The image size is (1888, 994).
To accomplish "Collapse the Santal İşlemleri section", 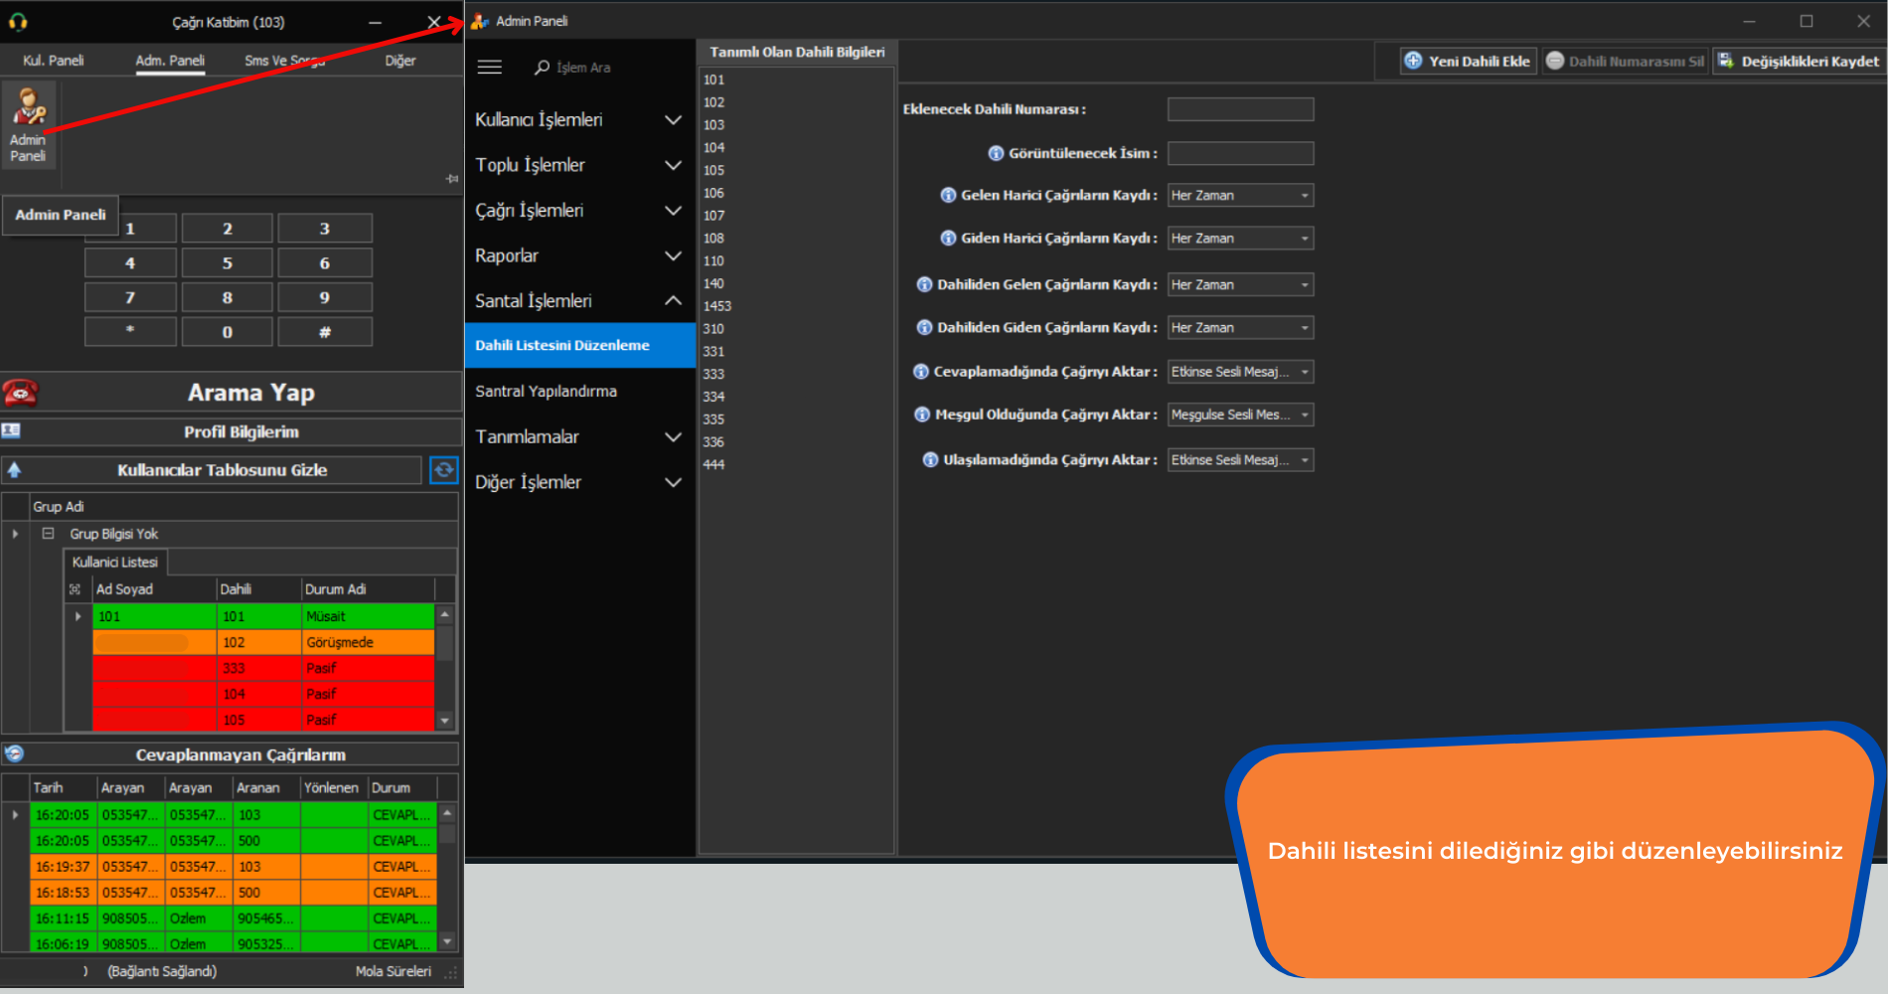I will 673,300.
